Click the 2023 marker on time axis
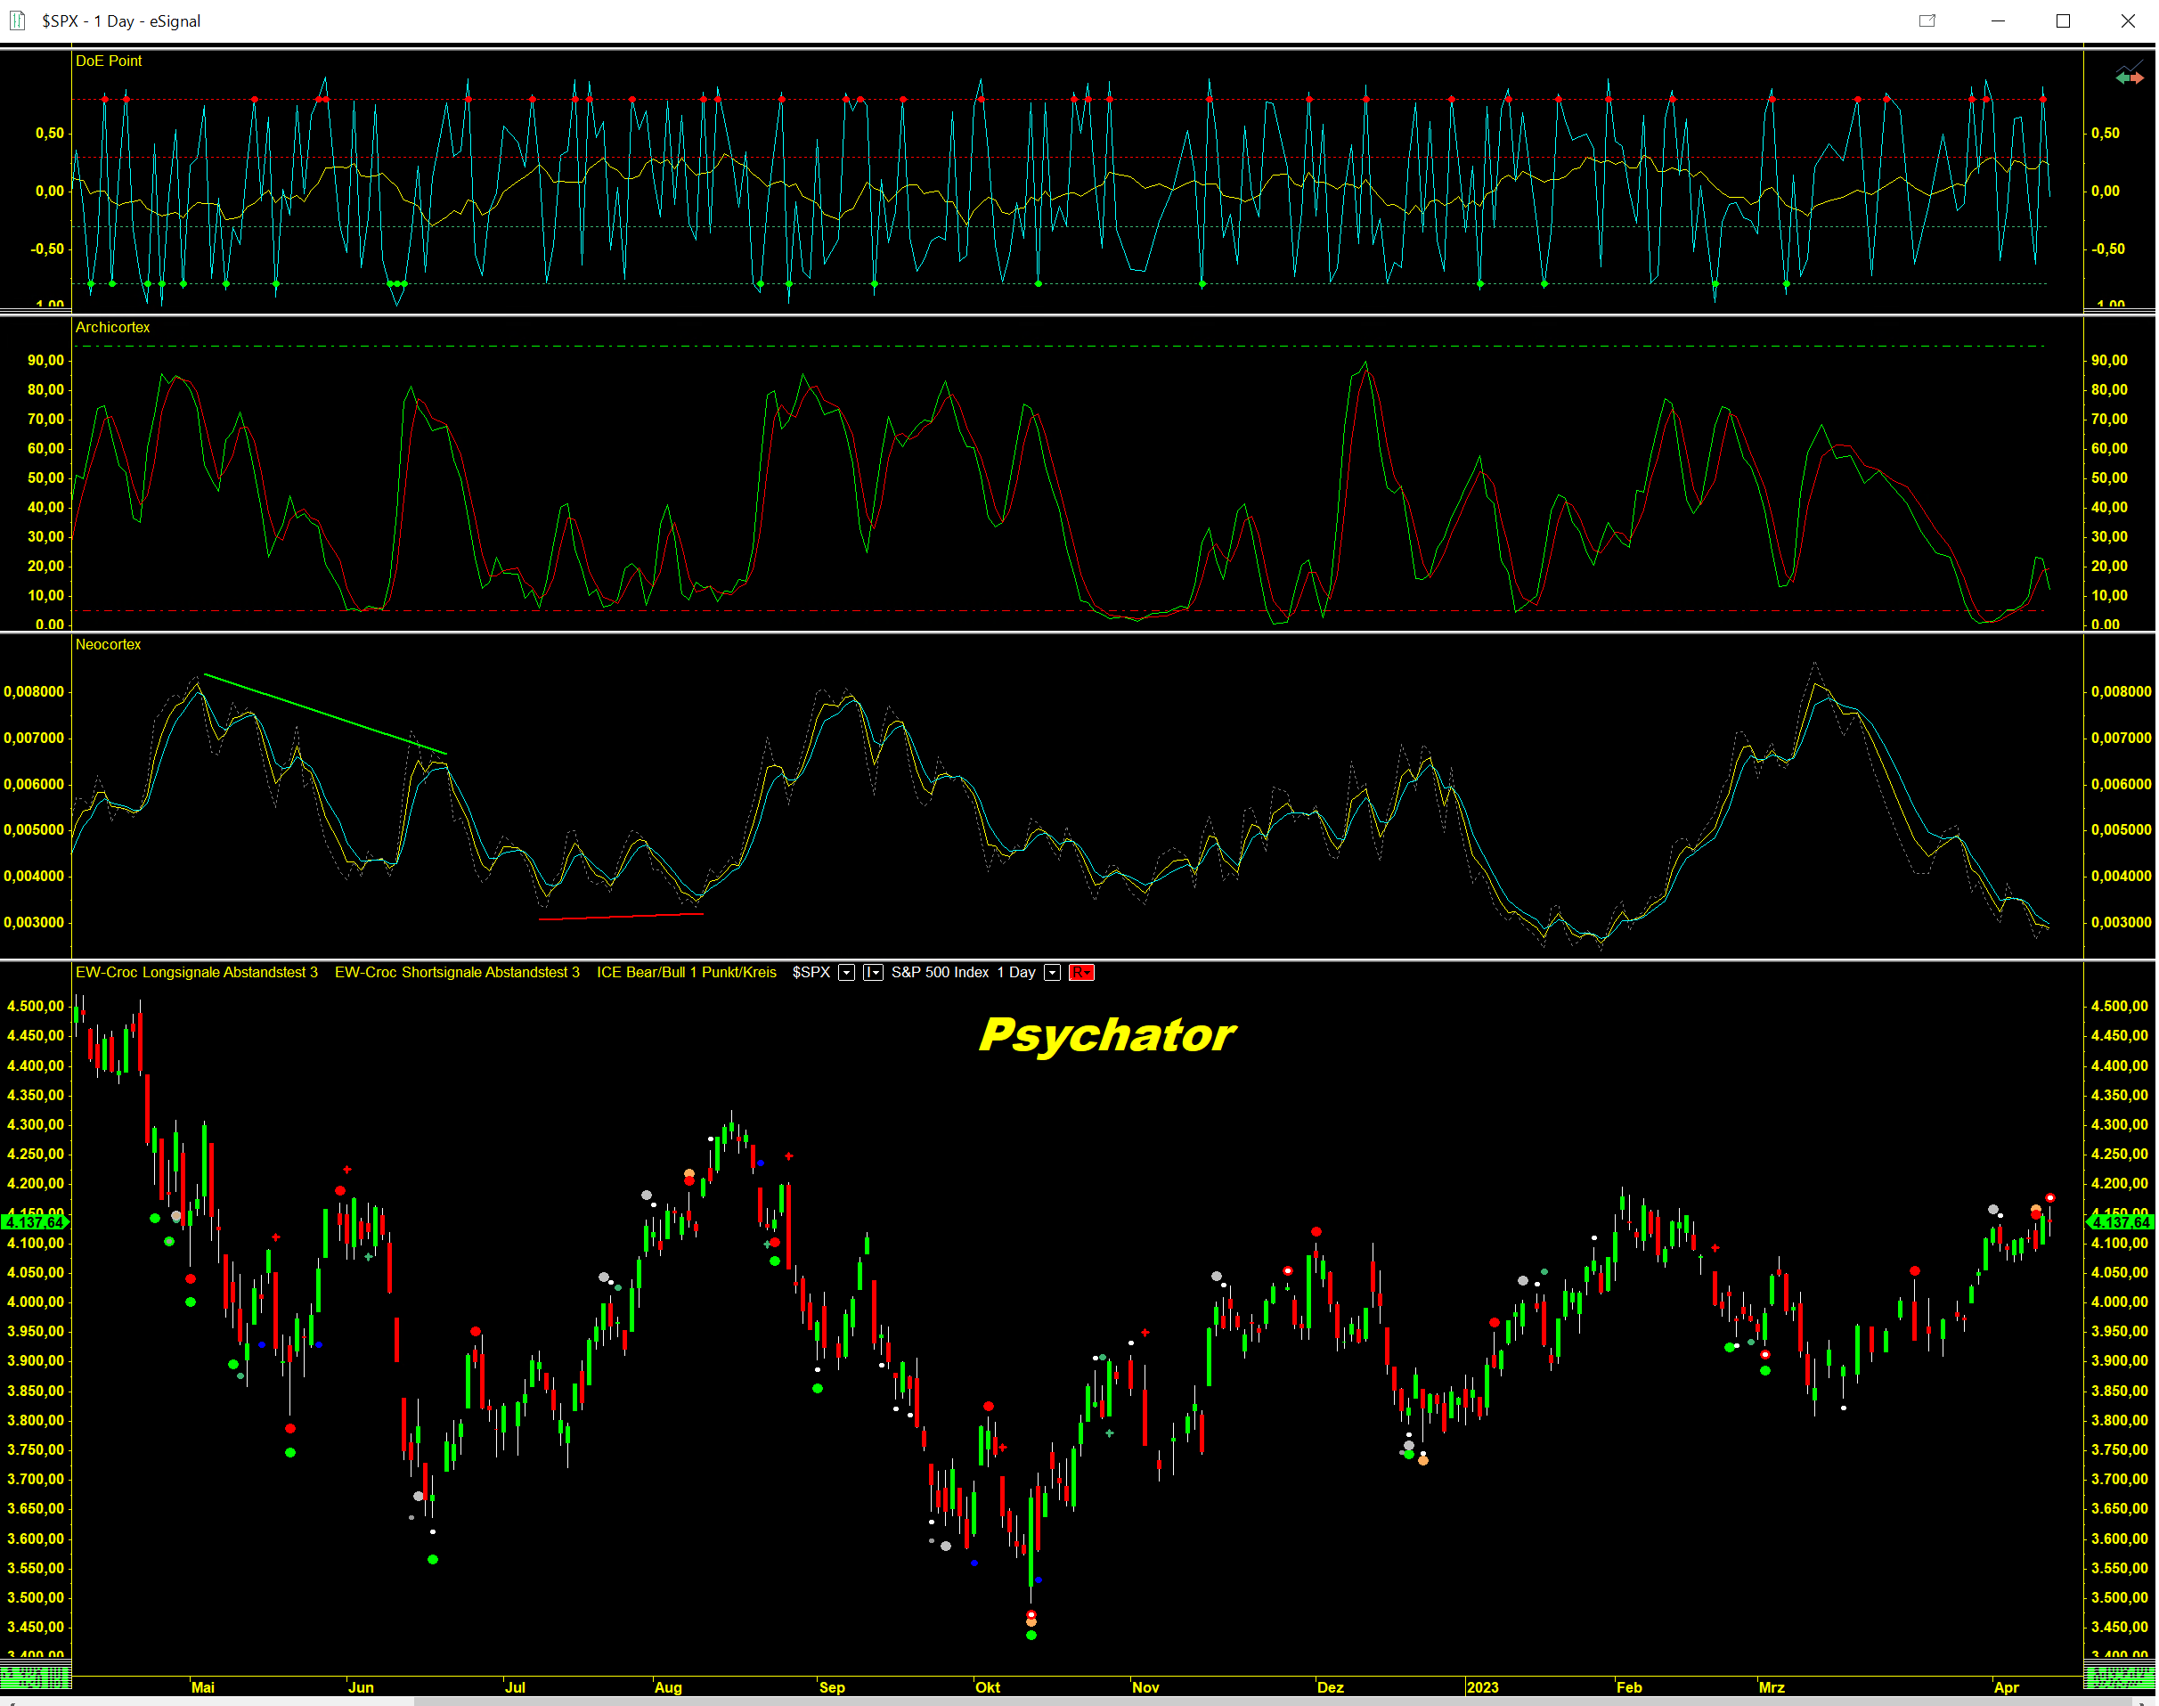The image size is (2159, 1706). pos(1482,1687)
